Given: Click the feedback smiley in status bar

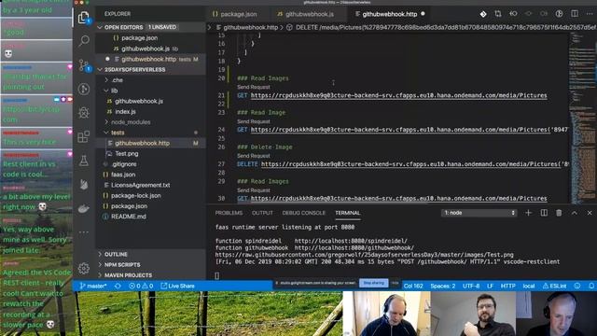Looking at the screenshot, I should [x=577, y=286].
